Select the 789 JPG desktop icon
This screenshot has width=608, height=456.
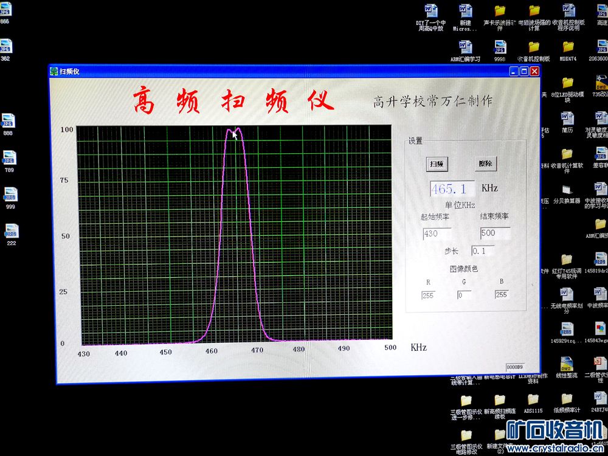(9, 158)
